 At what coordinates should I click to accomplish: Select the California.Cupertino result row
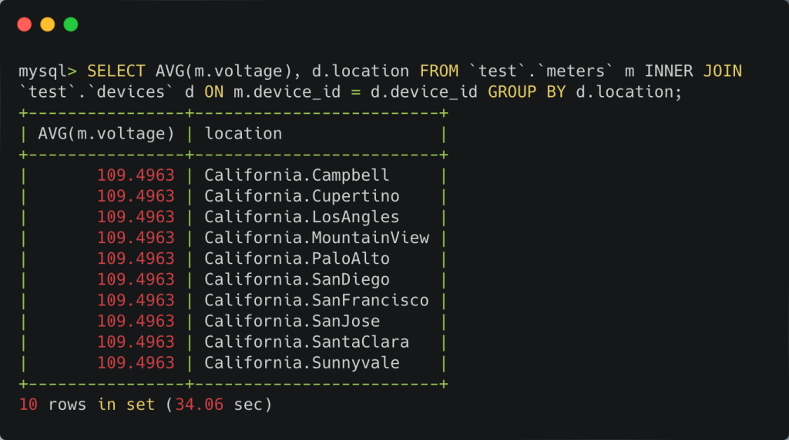coord(301,196)
